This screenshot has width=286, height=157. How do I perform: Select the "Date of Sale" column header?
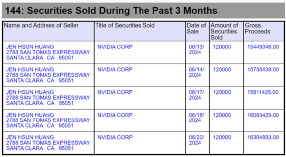[196, 28]
